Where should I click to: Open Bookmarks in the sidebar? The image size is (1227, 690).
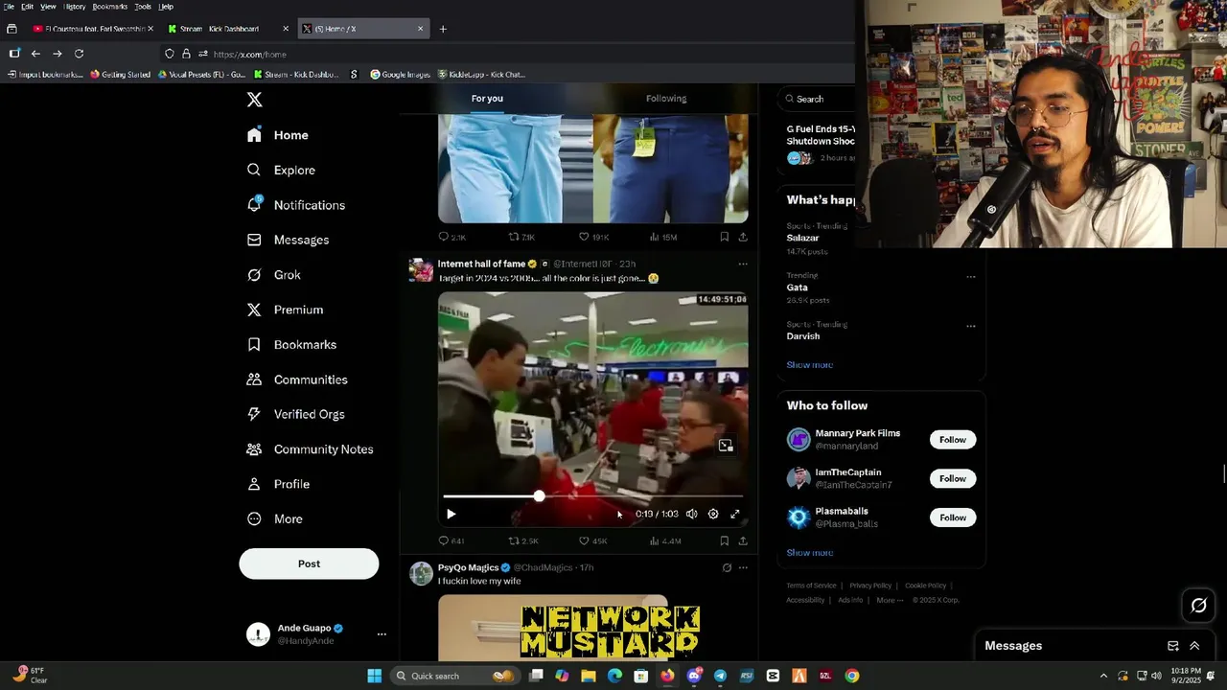tap(291, 344)
